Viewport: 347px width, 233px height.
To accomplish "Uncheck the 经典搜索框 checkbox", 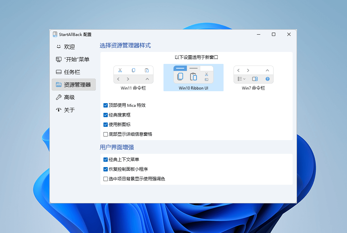I will pos(105,115).
